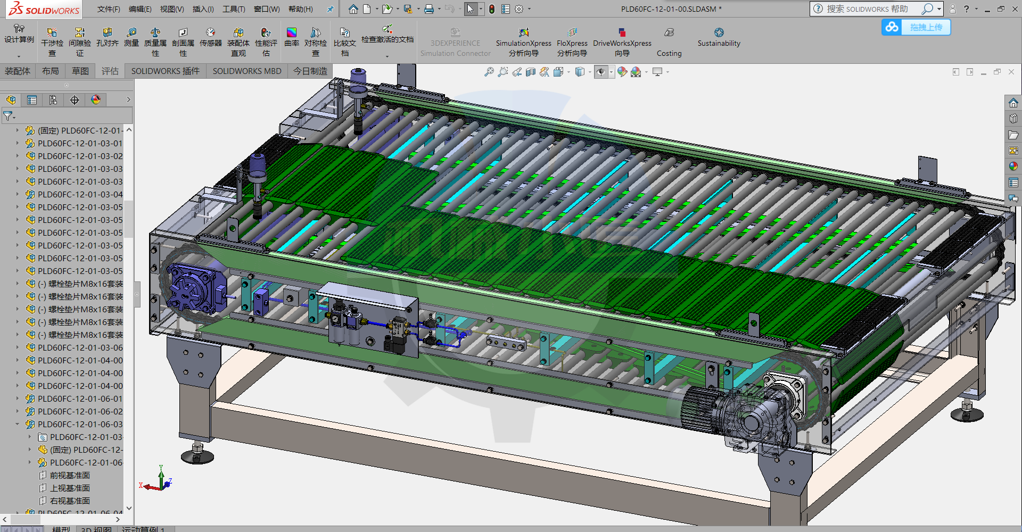Launch the 曲率 curvature display tool

click(x=291, y=37)
